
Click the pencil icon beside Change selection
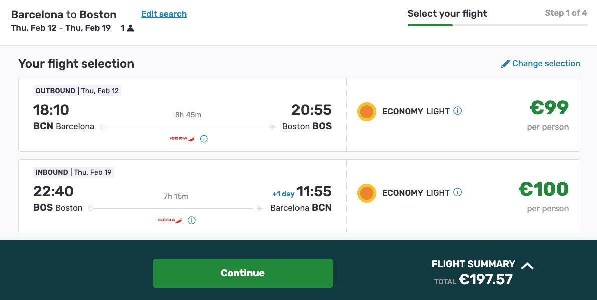[x=505, y=64]
